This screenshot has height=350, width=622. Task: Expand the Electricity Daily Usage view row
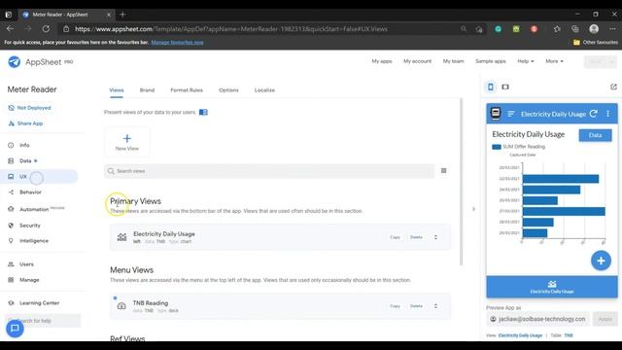click(280, 237)
